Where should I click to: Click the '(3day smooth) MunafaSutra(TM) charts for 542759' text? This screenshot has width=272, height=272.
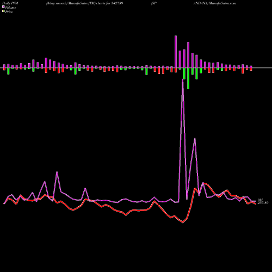(x=84, y=3)
